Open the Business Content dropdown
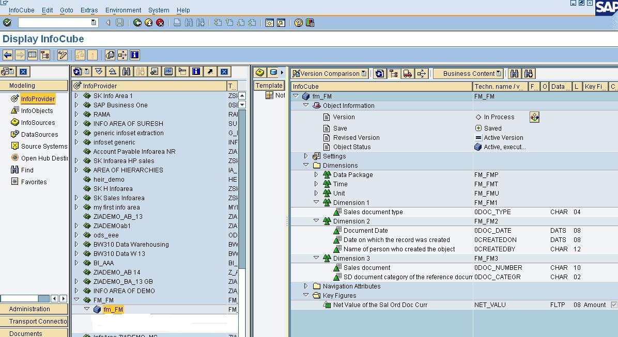 499,74
